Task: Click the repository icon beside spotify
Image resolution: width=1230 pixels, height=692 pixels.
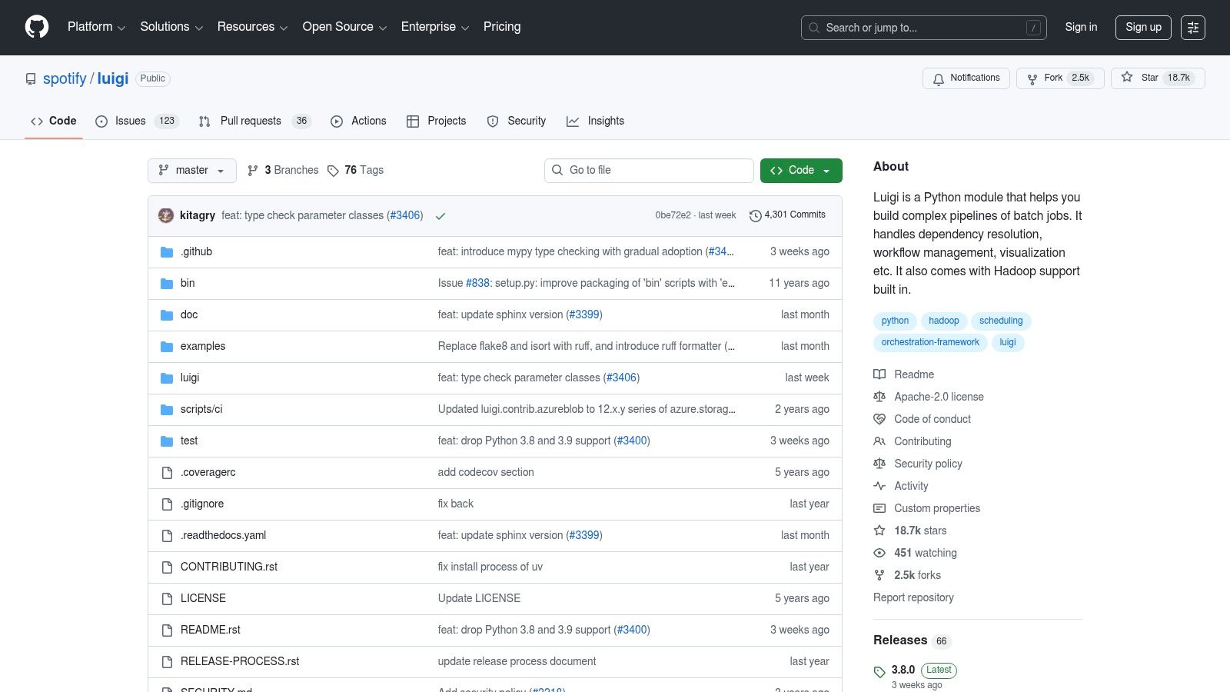Action: point(31,79)
